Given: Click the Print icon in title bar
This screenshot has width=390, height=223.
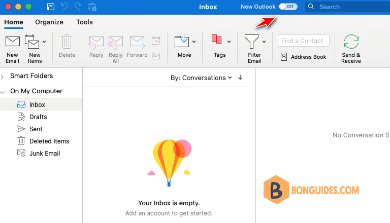Looking at the screenshot, I should tap(92, 7).
